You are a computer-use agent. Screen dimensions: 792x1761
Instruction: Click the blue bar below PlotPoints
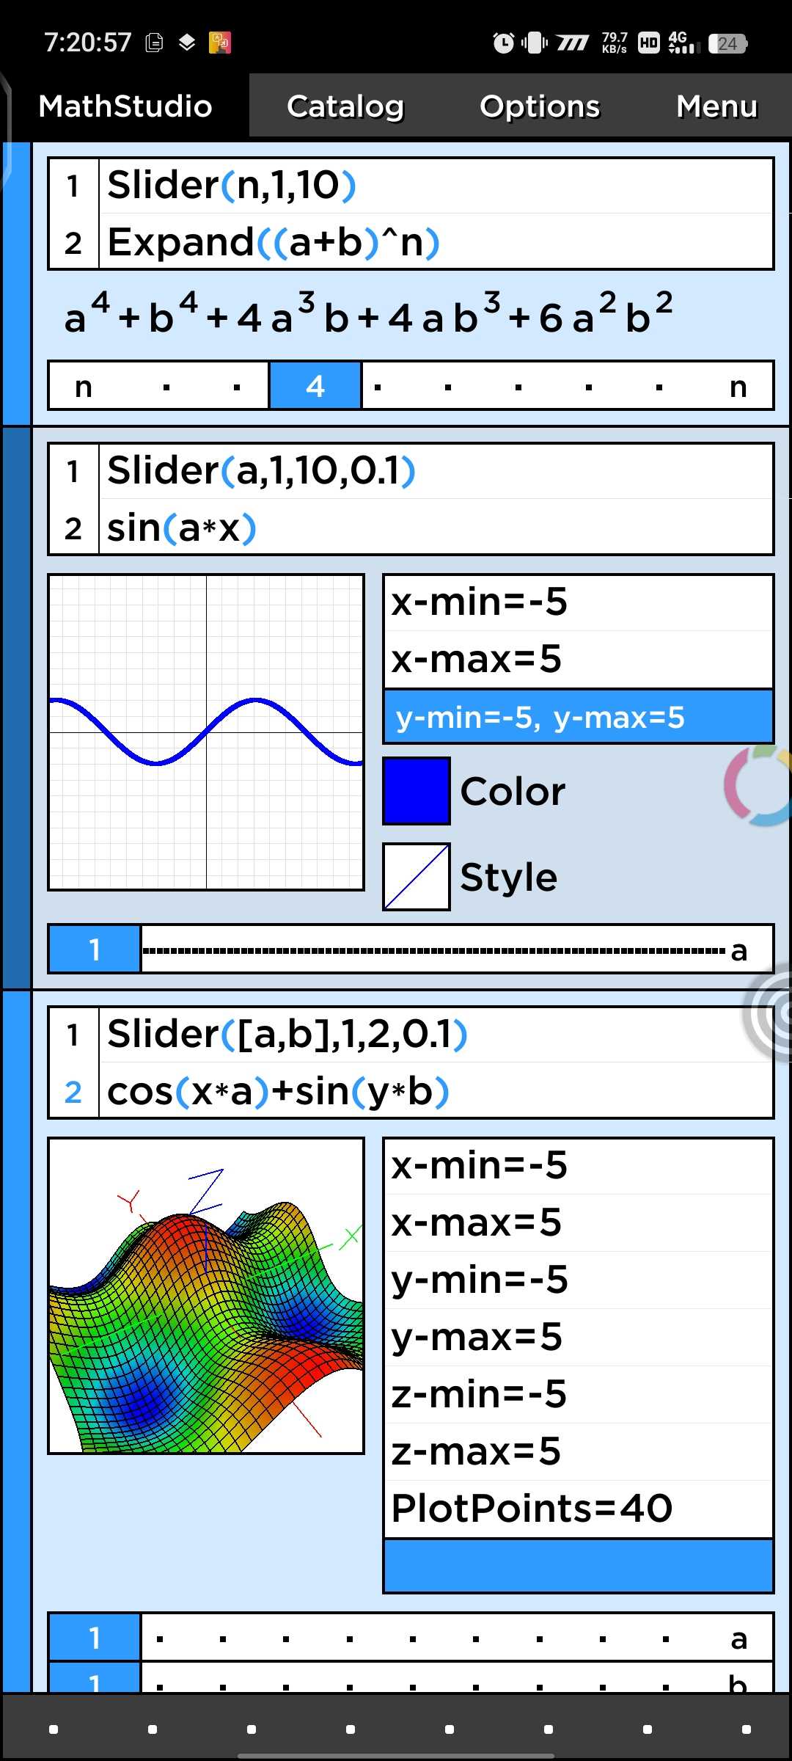(578, 1566)
